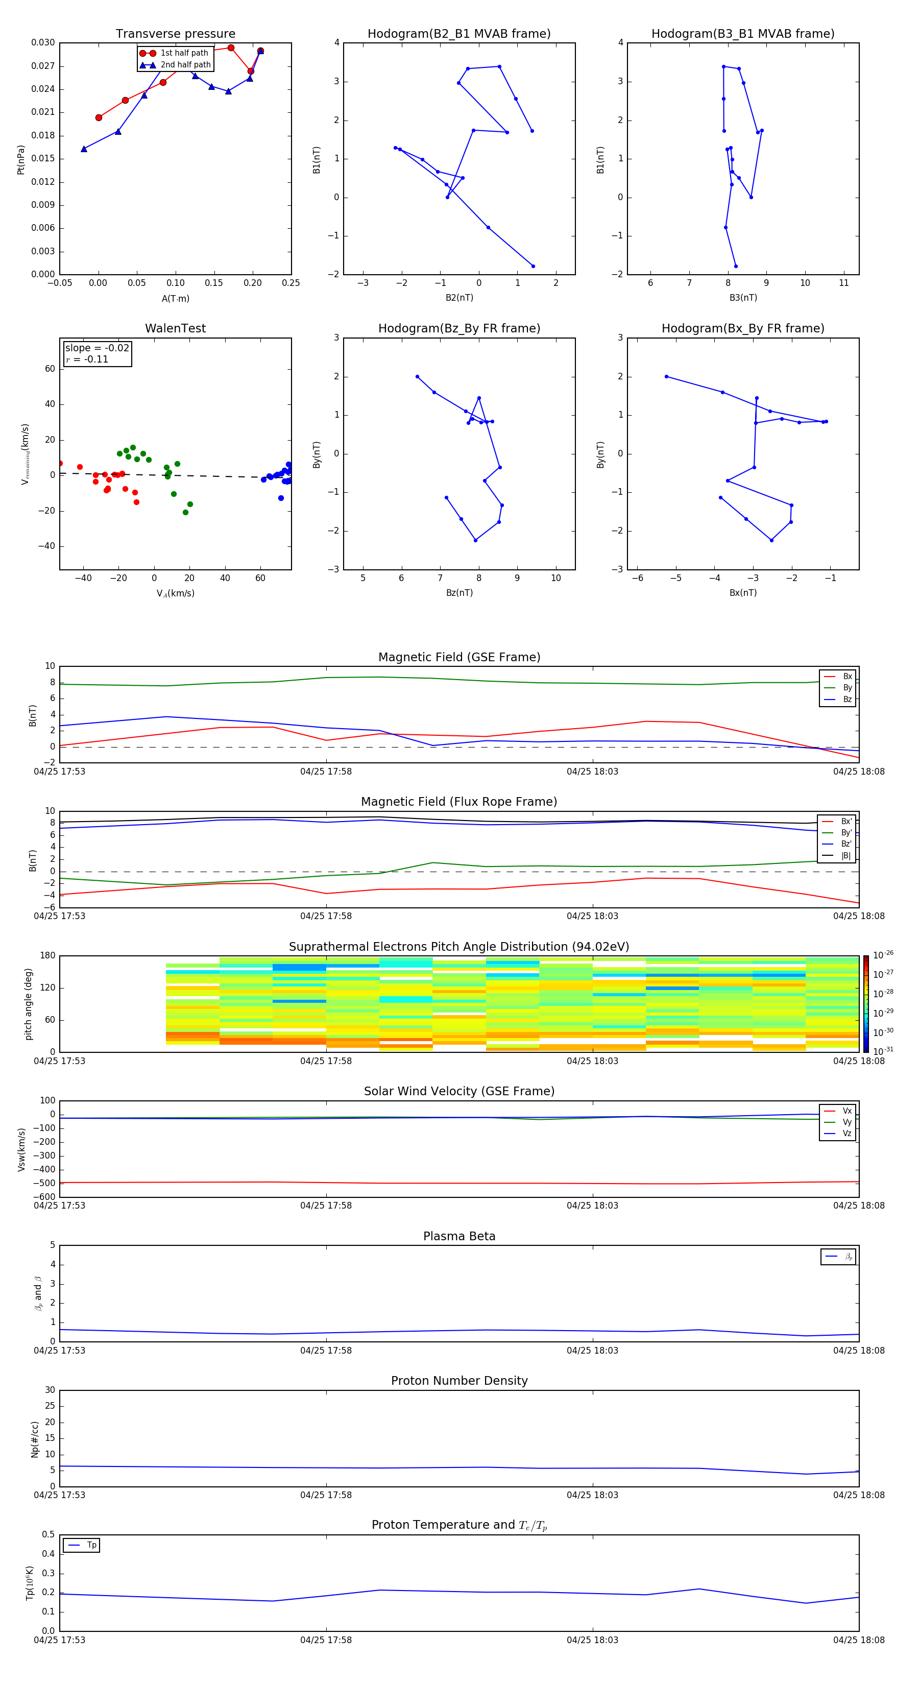Select '1st half path' legend entry
The image size is (919, 1685).
tap(174, 53)
